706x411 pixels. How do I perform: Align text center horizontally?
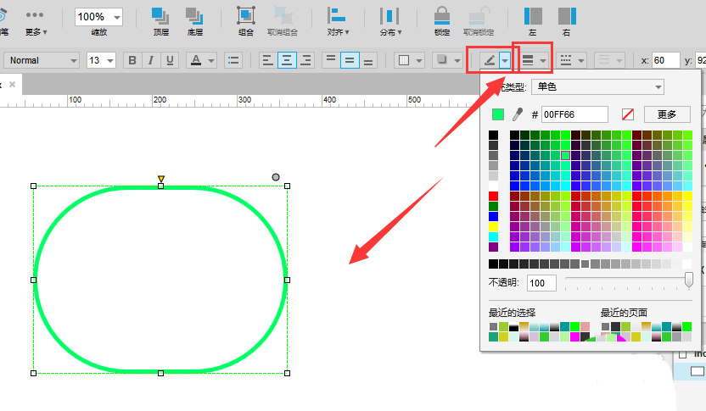pyautogui.click(x=287, y=60)
